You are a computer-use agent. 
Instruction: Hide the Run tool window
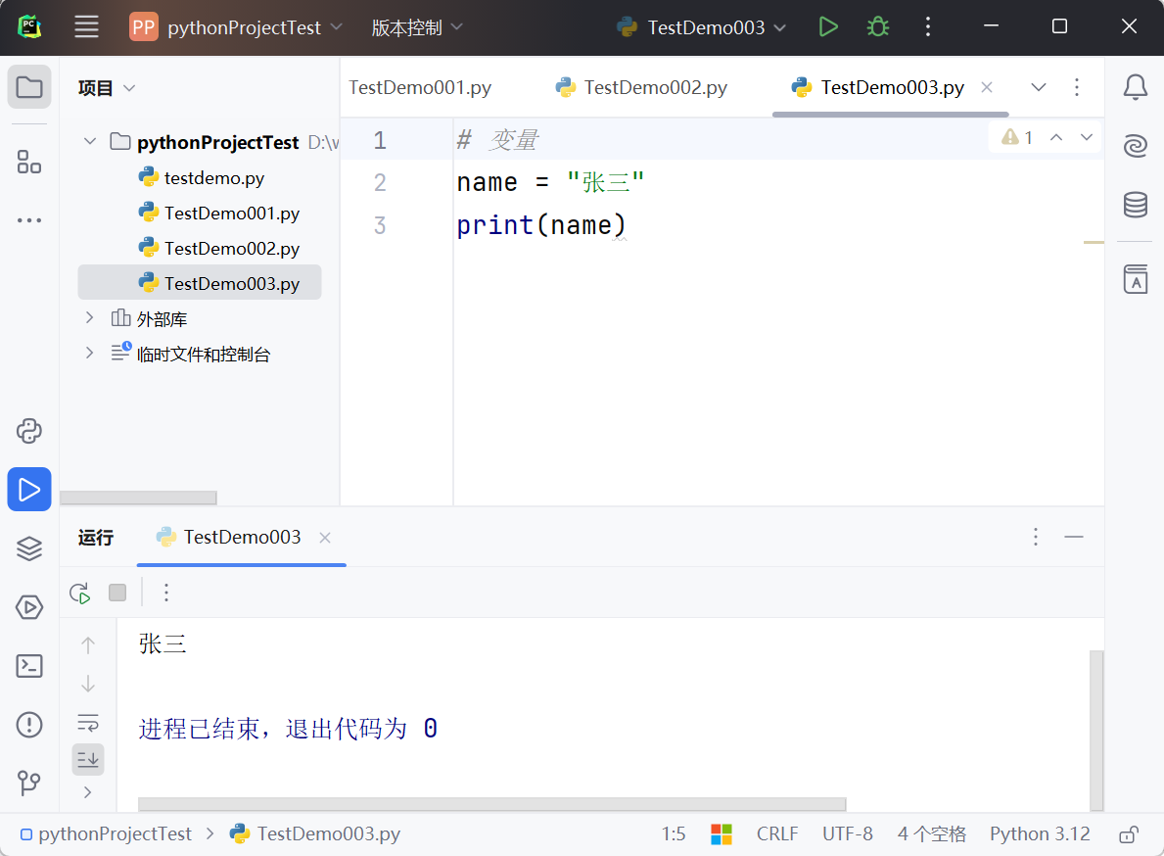tap(1073, 537)
